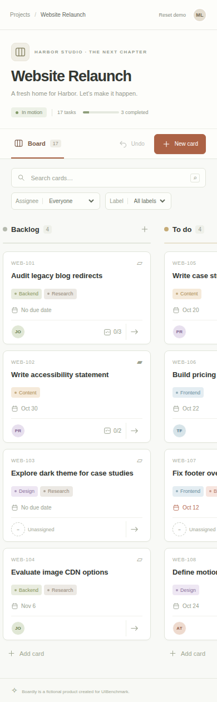The image size is (217, 702).
Task: Click the sparkle icon in footer
Action: pyautogui.click(x=14, y=690)
